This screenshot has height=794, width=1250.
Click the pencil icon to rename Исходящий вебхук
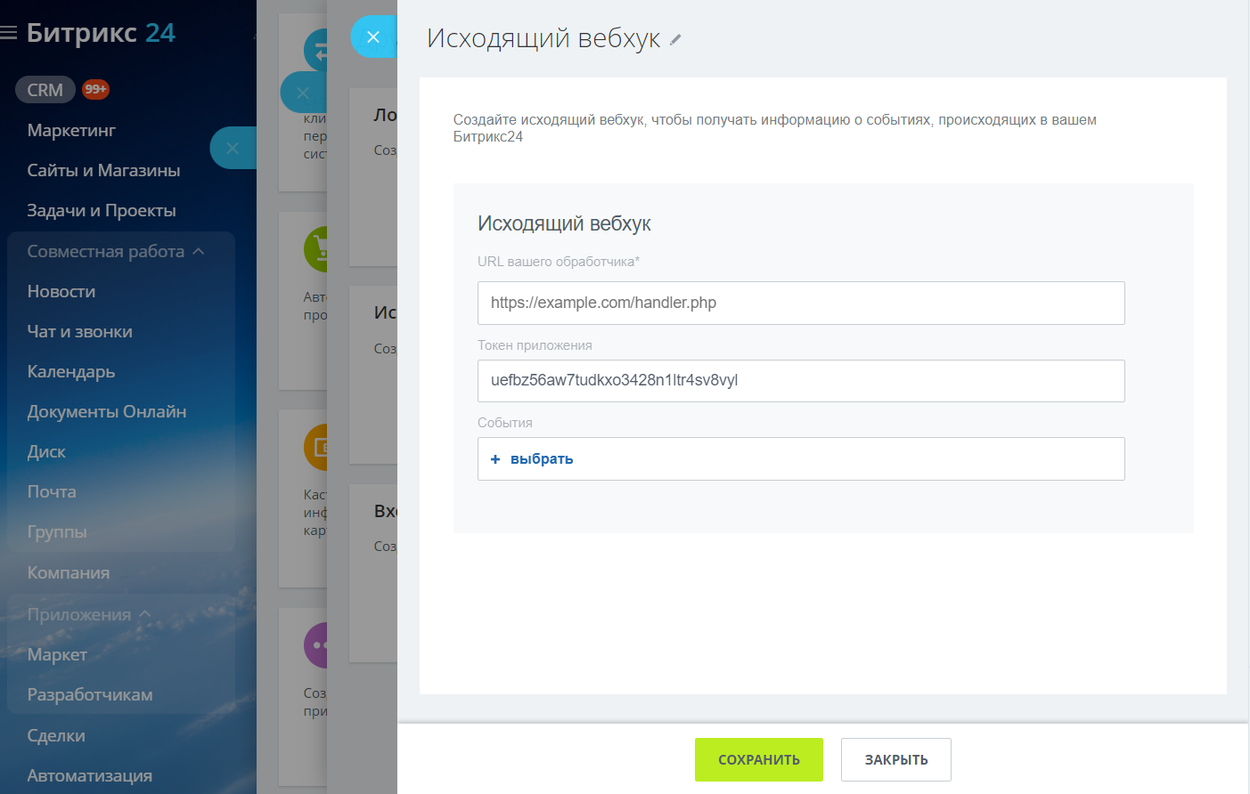click(675, 39)
